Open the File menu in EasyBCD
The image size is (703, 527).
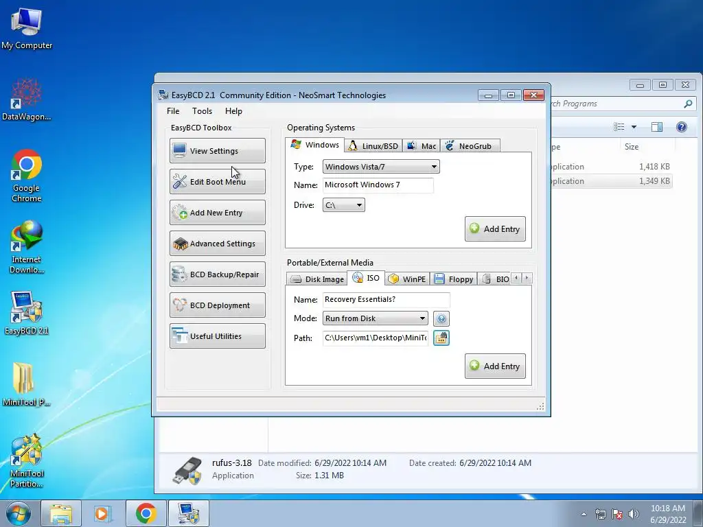coord(173,111)
